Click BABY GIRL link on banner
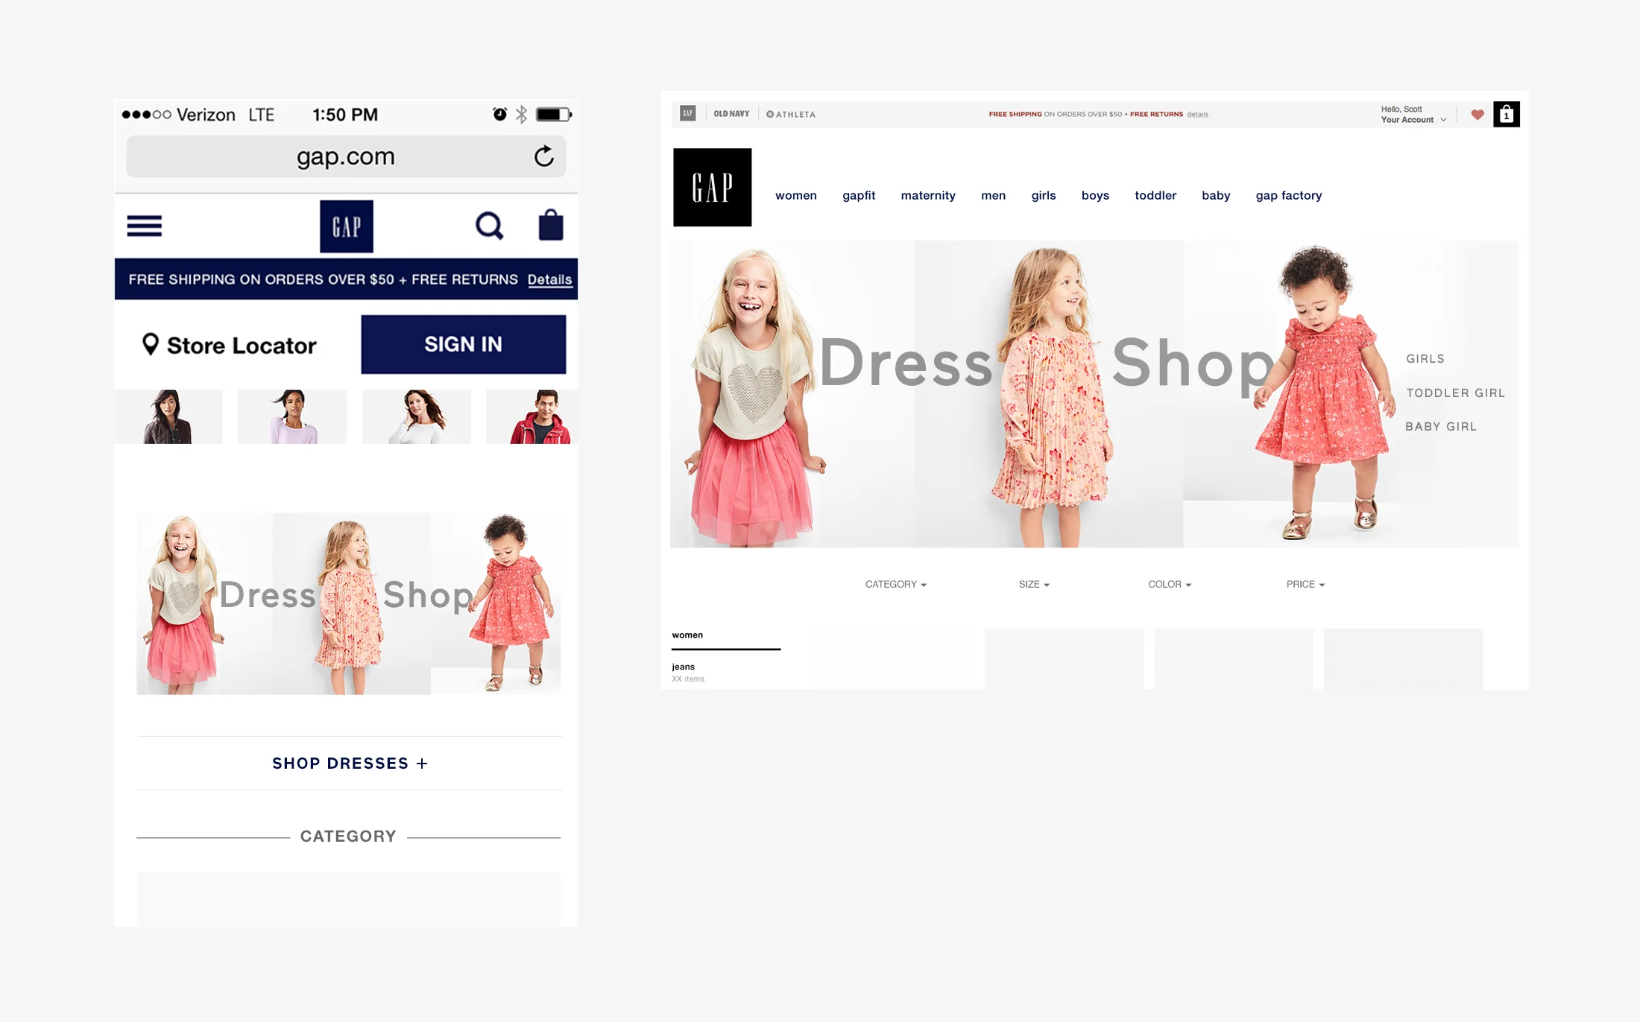1640x1022 pixels. point(1440,427)
